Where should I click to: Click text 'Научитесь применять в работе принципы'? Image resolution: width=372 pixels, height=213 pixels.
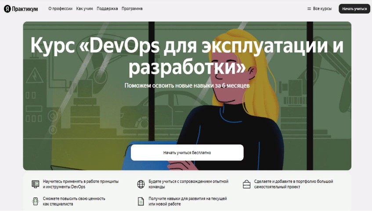81,181
